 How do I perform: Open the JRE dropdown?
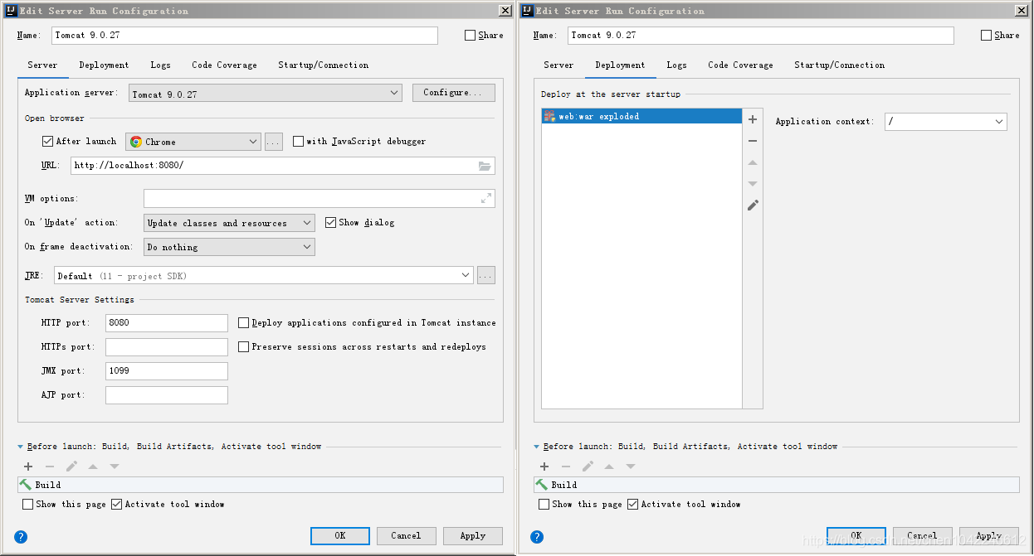(264, 276)
